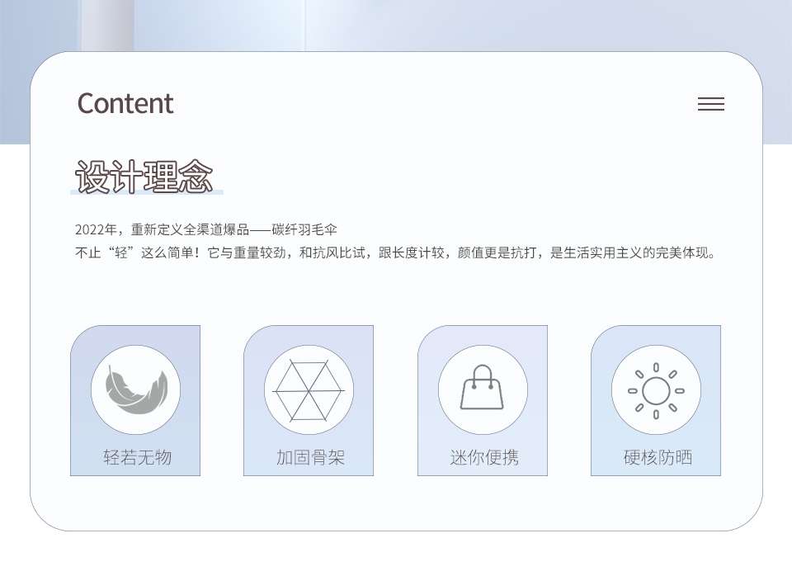Click the handbag icon

(483, 389)
